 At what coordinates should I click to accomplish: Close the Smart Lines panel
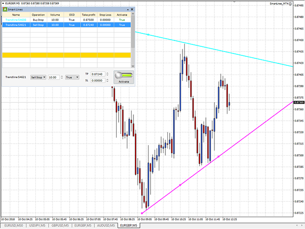click(132, 10)
